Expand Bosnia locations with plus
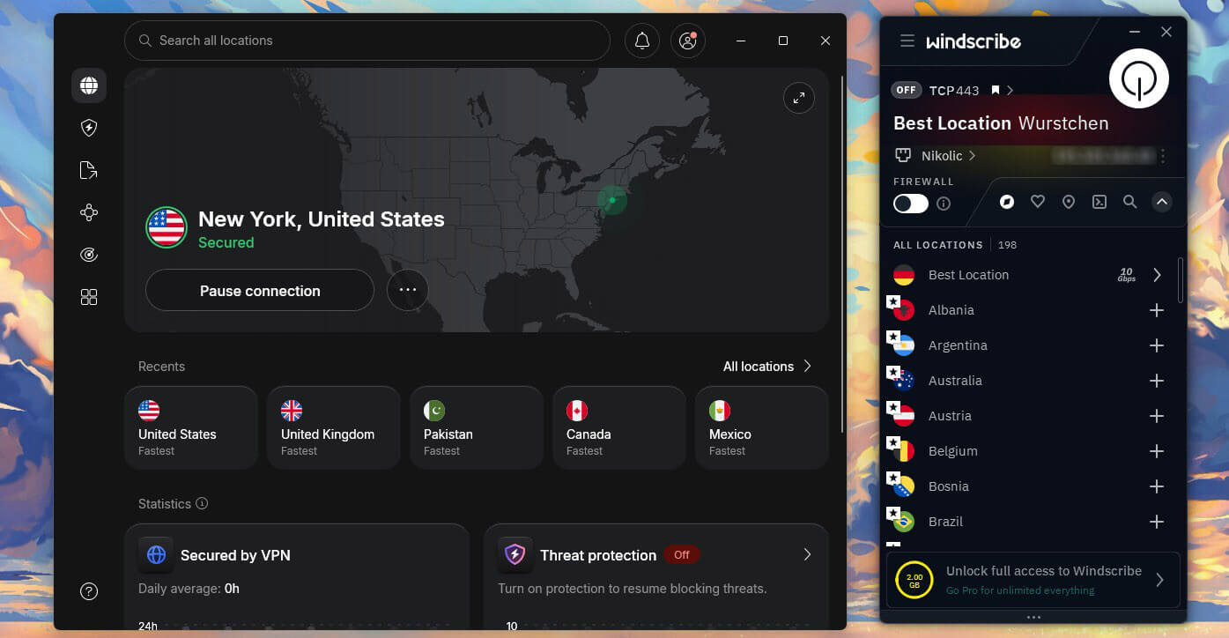This screenshot has width=1229, height=638. click(x=1157, y=486)
